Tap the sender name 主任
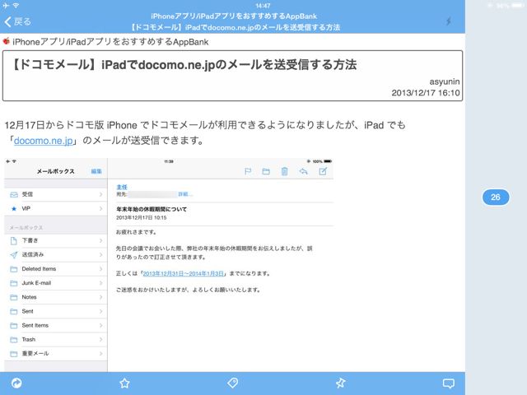 pyautogui.click(x=122, y=187)
